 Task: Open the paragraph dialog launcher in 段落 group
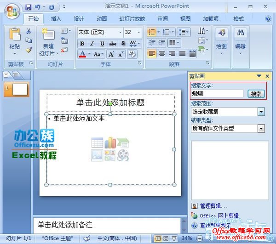208,63
